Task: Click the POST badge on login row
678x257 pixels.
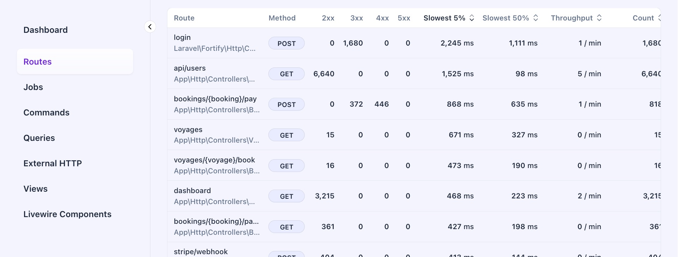Action: [286, 43]
